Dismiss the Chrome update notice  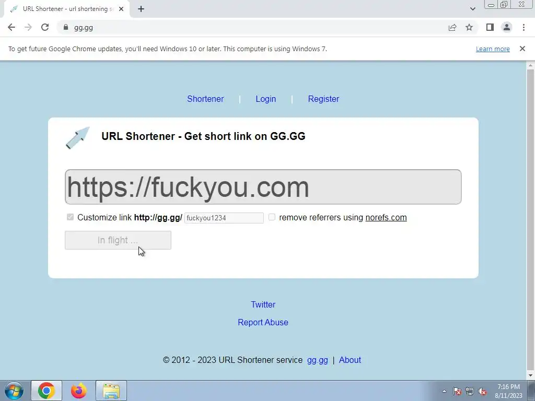point(522,49)
